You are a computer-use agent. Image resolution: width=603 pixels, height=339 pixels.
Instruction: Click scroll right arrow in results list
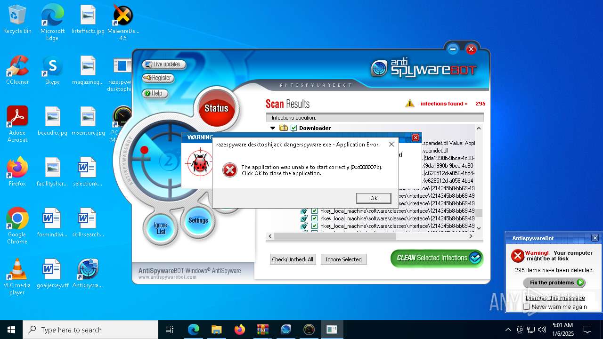point(471,236)
